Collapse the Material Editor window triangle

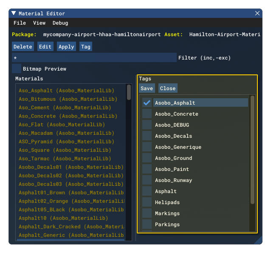(14, 14)
